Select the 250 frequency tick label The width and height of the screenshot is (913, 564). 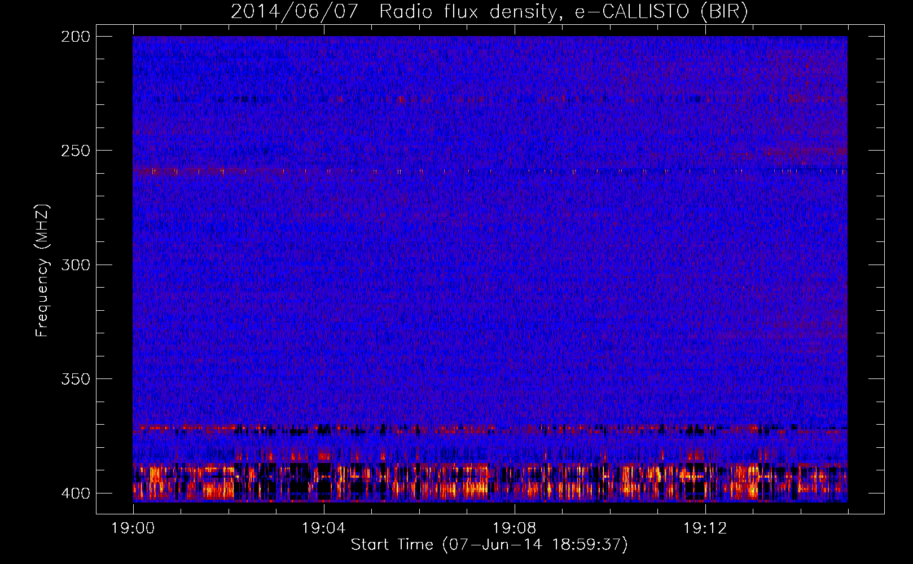coord(76,151)
